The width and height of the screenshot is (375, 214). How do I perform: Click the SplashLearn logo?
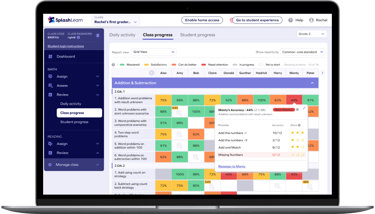click(65, 20)
